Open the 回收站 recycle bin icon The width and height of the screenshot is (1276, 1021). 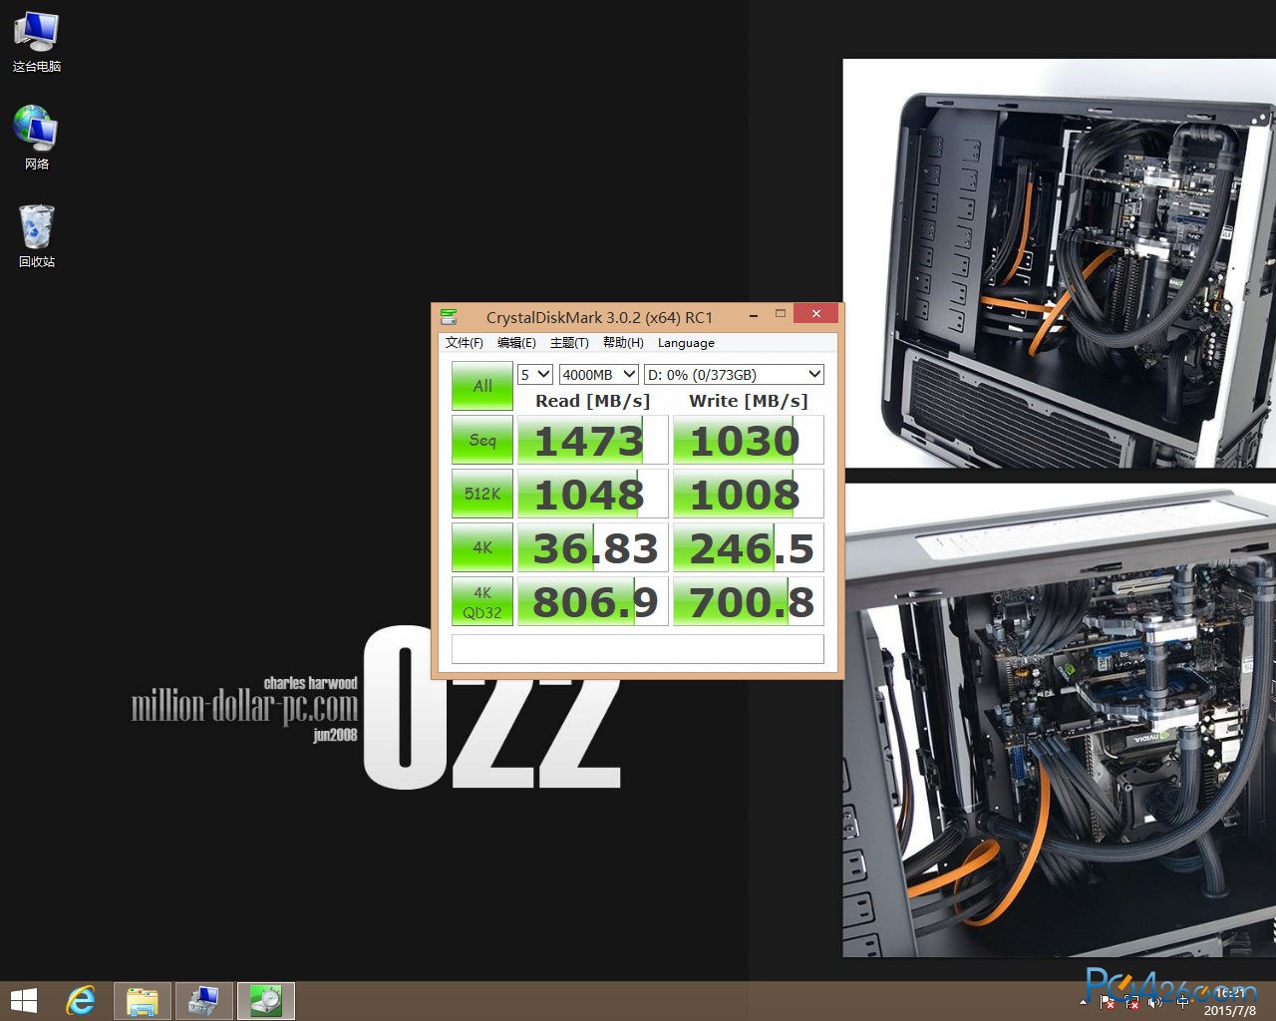pyautogui.click(x=37, y=235)
